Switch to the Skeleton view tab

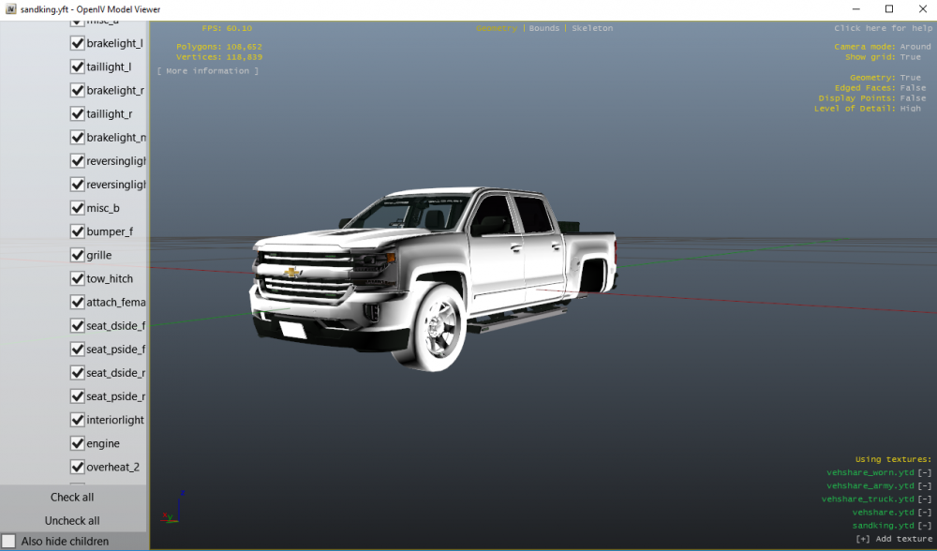pos(592,28)
